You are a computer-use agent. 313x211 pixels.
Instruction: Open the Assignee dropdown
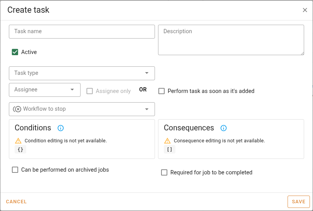[45, 90]
